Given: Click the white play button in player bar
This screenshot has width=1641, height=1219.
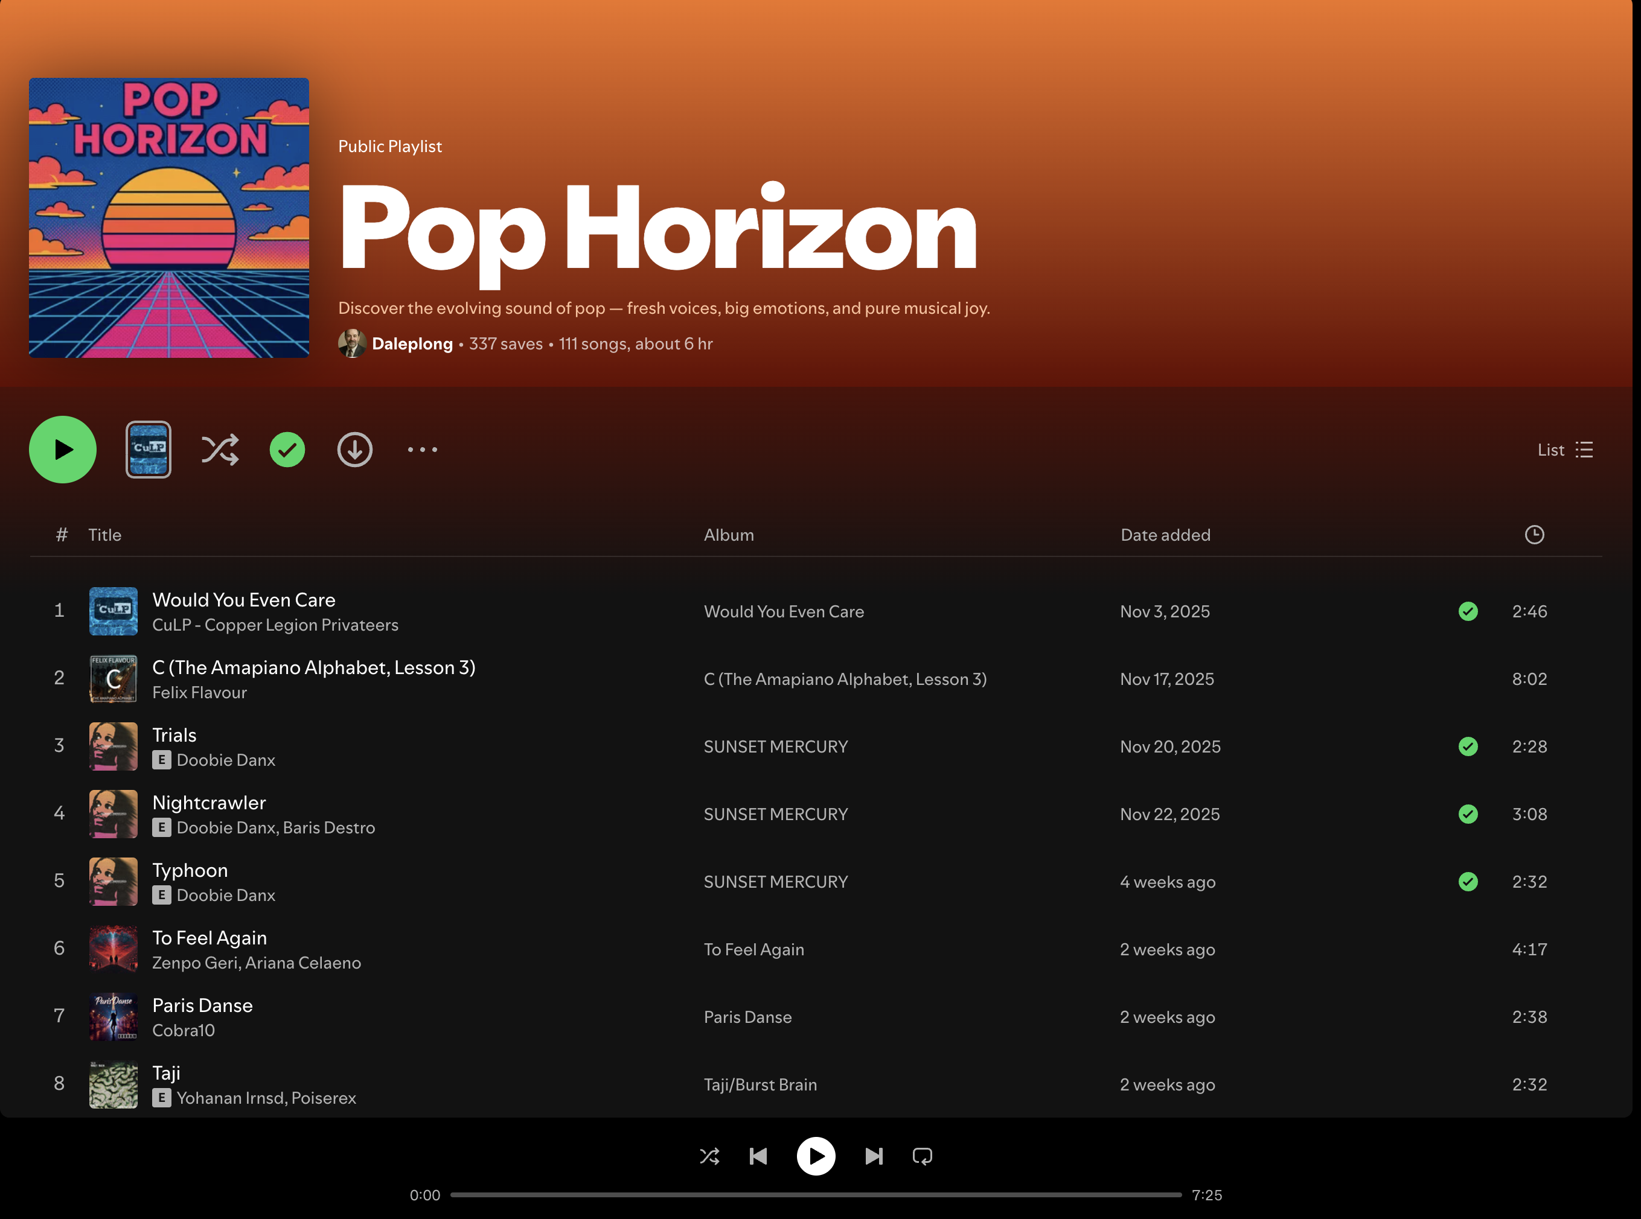Looking at the screenshot, I should pos(816,1156).
